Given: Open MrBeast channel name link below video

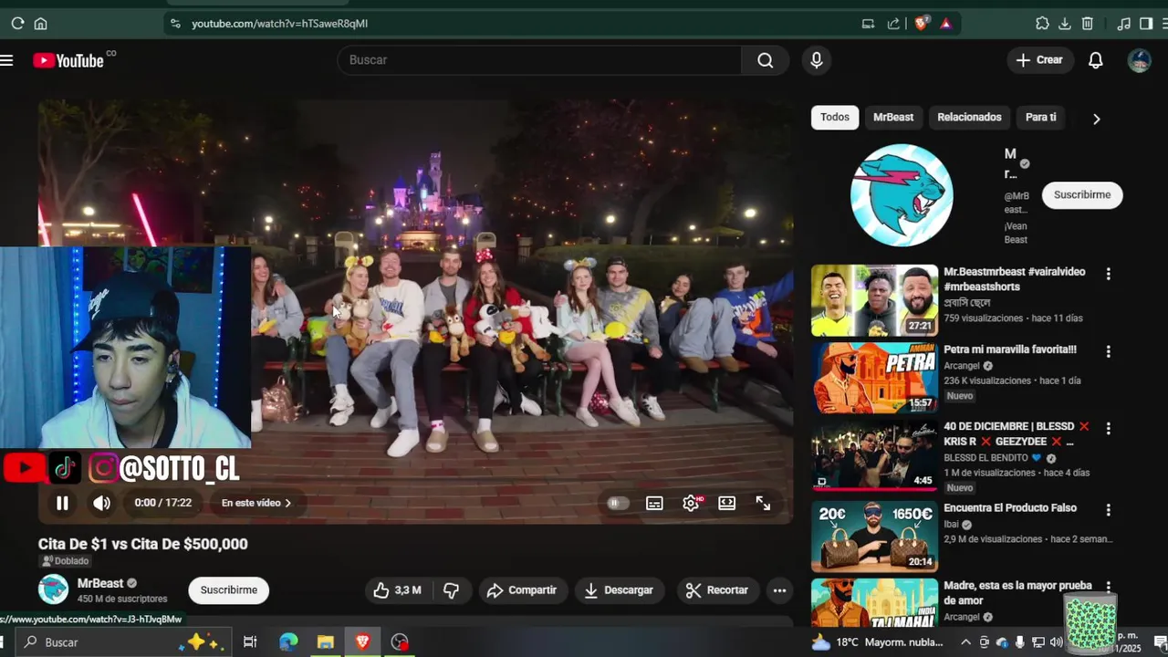Looking at the screenshot, I should click(x=100, y=583).
